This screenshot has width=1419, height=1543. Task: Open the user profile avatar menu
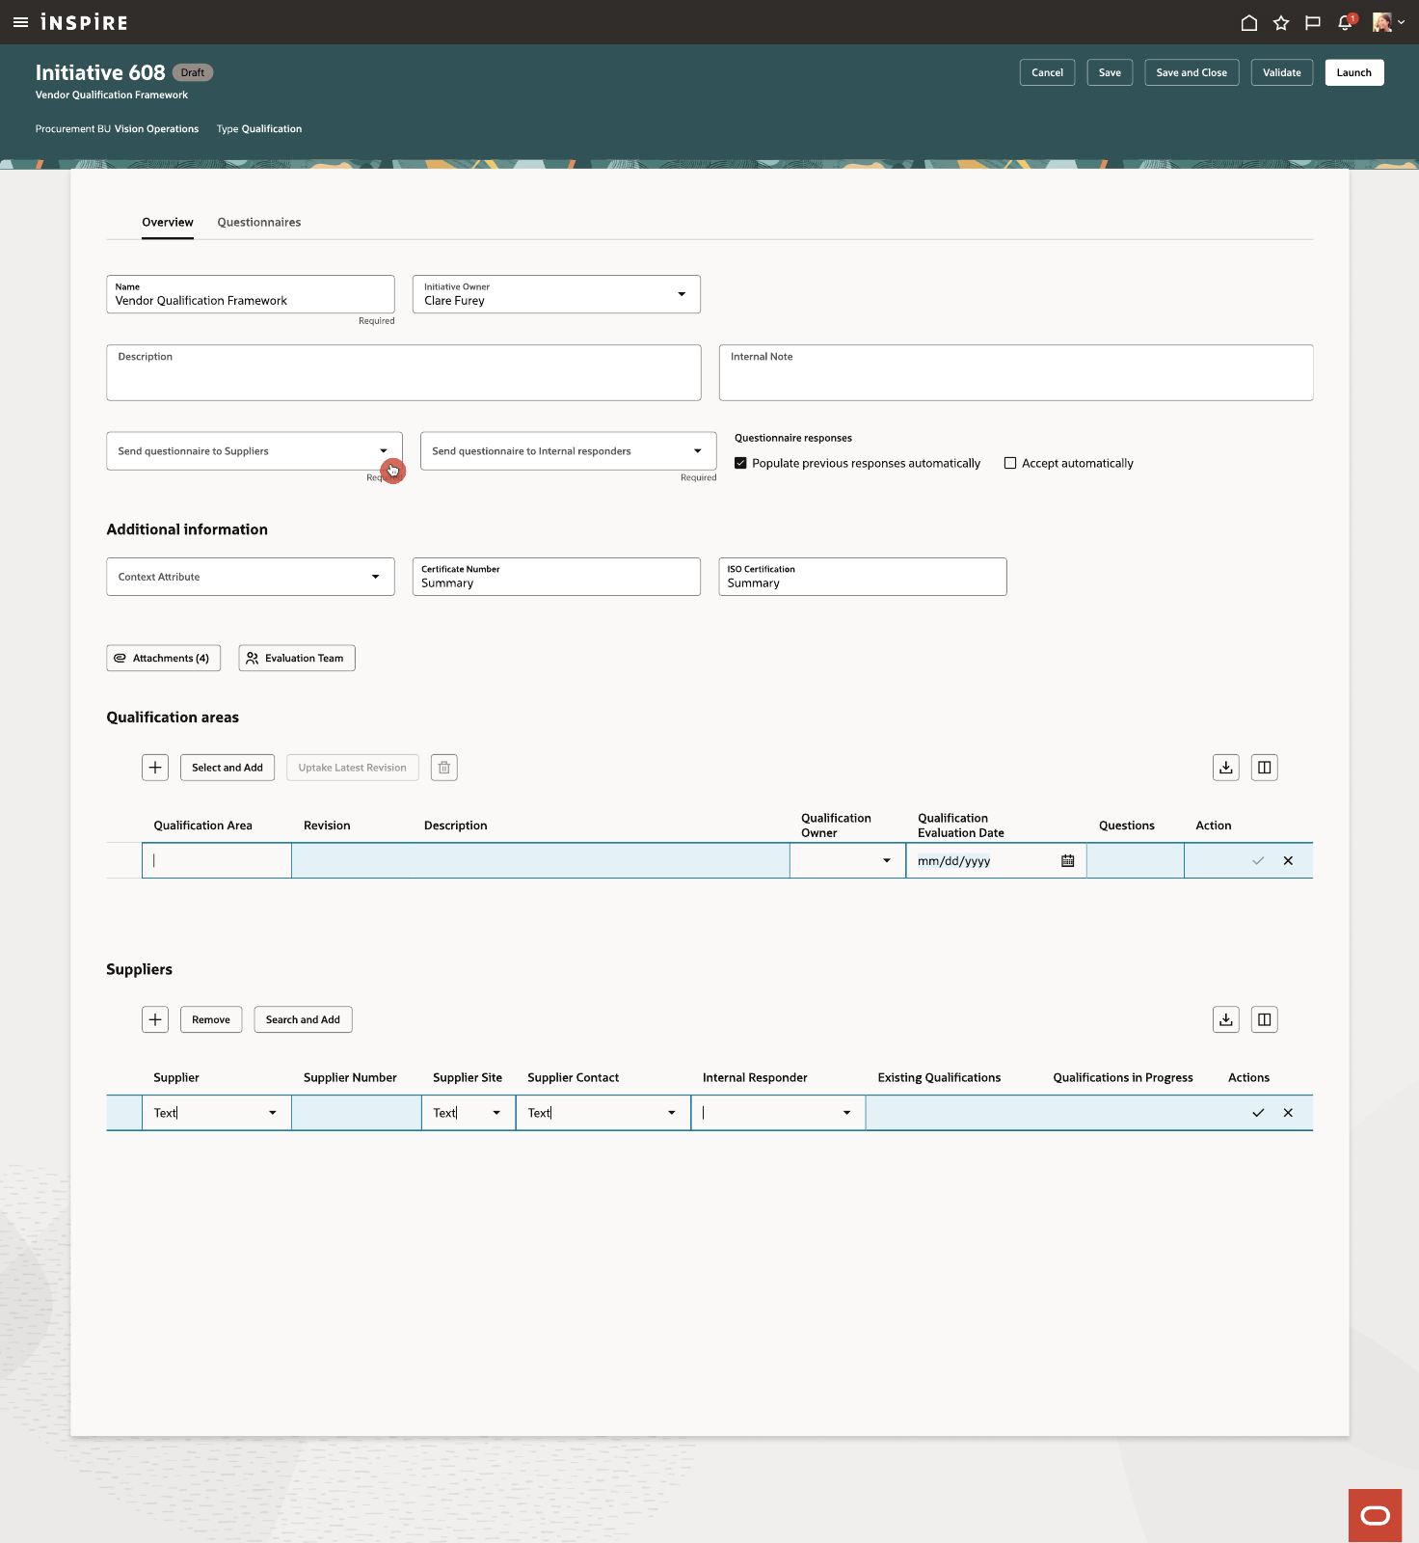pos(1388,22)
